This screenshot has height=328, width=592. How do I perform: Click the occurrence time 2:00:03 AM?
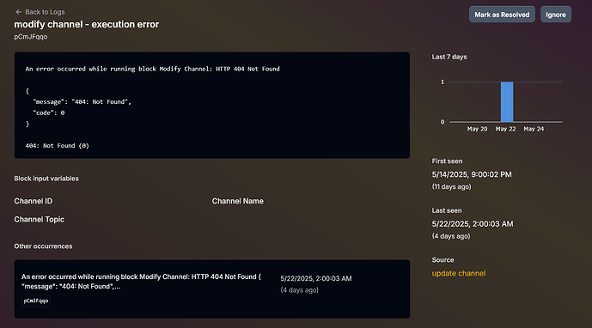tap(333, 278)
